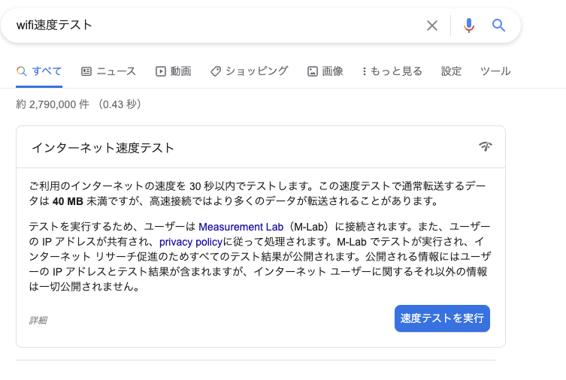Screen dimensions: 566x380
Task: Expand the ツール search tools
Action: pos(495,71)
